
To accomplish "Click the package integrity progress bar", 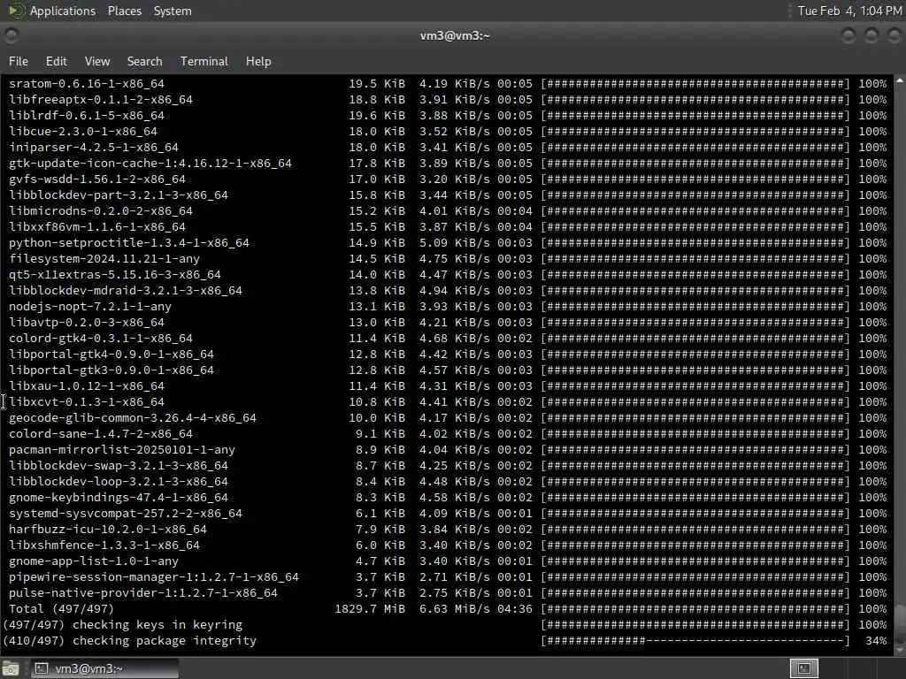I will pyautogui.click(x=695, y=641).
